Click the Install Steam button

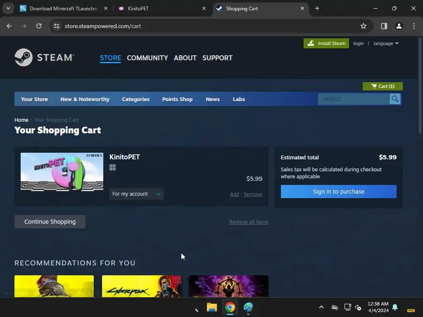pos(326,43)
